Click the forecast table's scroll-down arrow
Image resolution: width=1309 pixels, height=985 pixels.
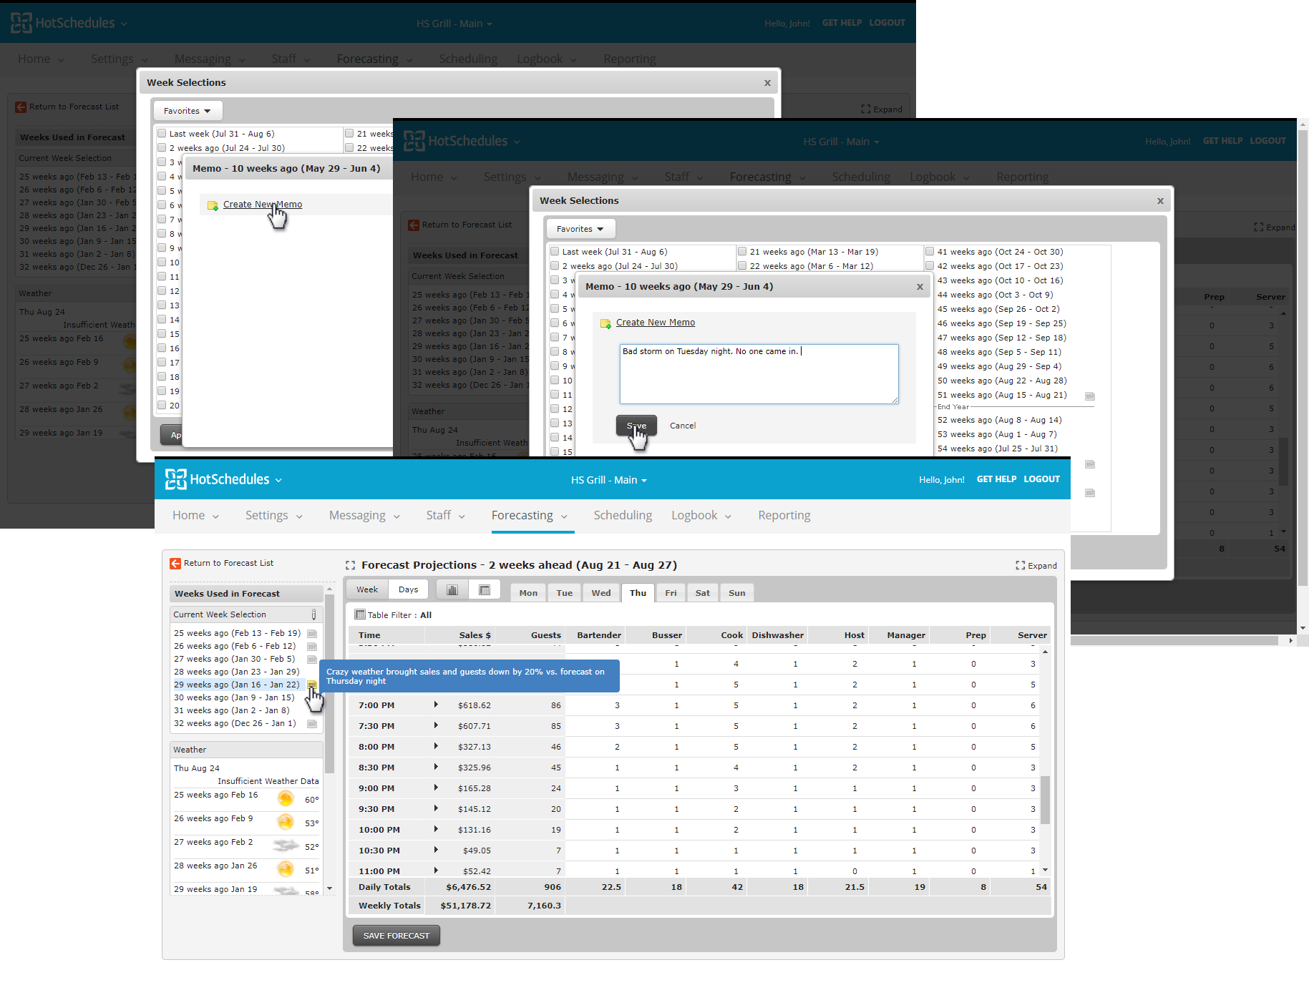pyautogui.click(x=1045, y=870)
